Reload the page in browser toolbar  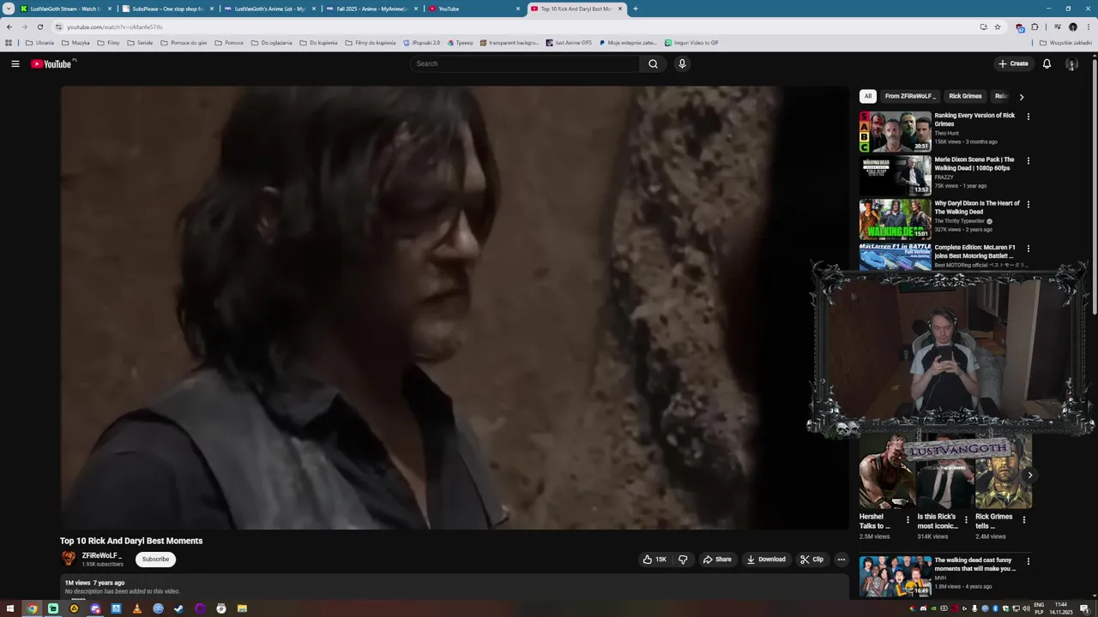[x=40, y=27]
